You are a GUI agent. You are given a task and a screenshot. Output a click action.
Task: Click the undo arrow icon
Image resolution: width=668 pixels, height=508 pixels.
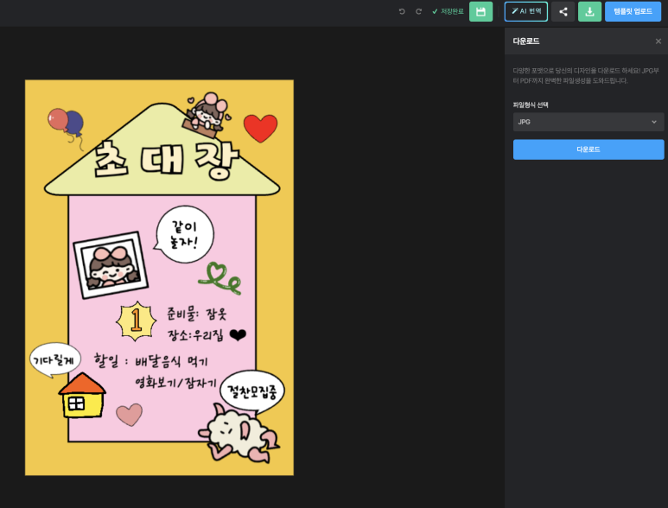[402, 11]
